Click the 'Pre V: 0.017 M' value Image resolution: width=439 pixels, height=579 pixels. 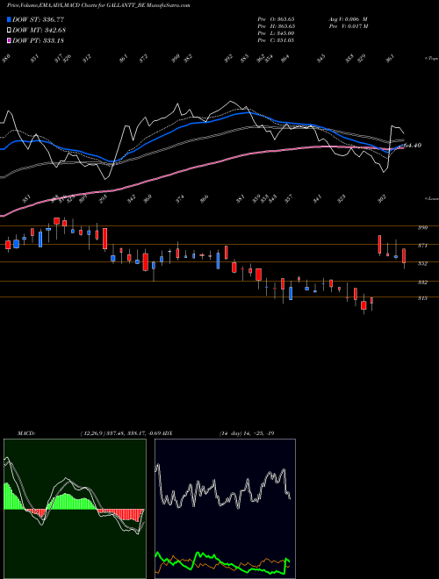point(348,26)
